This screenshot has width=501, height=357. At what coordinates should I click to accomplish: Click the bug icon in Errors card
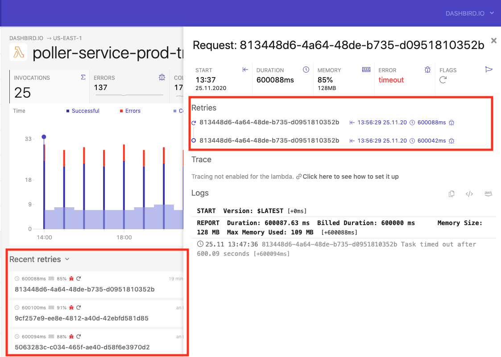162,77
